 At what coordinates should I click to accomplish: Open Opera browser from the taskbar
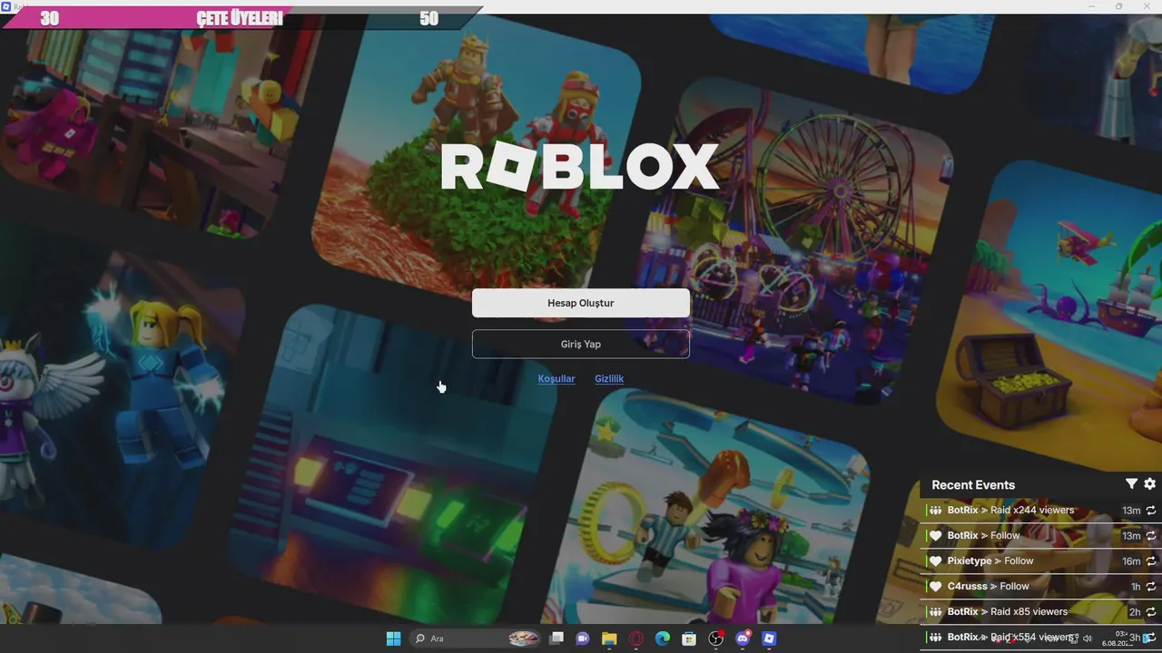click(x=636, y=638)
